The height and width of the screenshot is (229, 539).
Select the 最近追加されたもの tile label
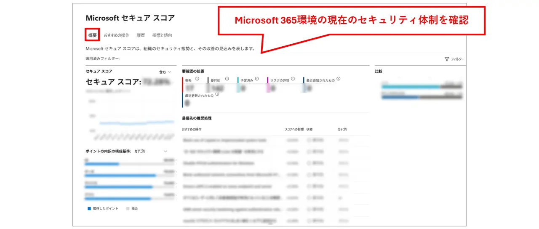click(x=320, y=80)
